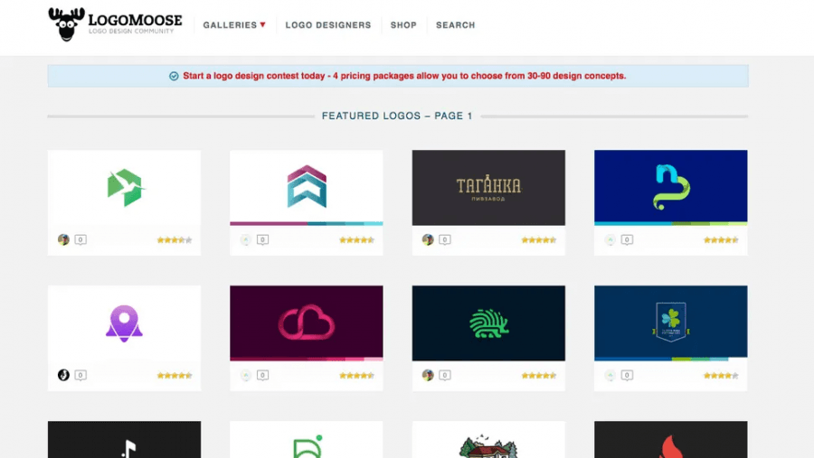Open comment icon under blue 'n' logo
The height and width of the screenshot is (458, 814).
(x=627, y=239)
